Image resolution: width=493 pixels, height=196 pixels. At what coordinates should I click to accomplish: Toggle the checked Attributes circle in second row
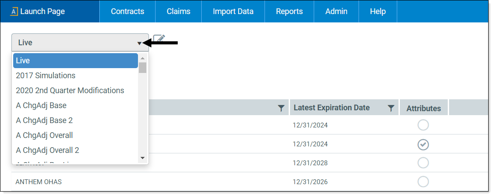[423, 144]
